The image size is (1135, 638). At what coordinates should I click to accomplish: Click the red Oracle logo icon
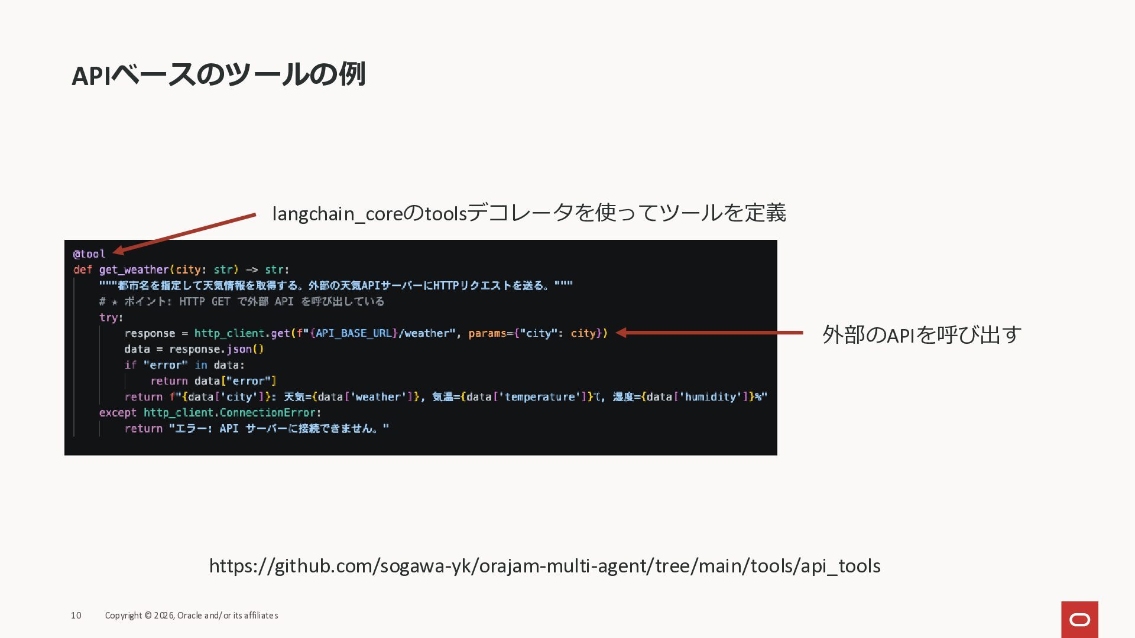[x=1079, y=619]
